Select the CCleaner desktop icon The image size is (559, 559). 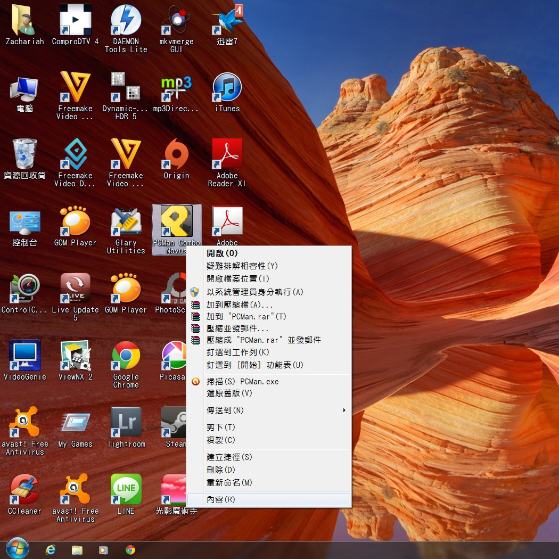[x=24, y=494]
